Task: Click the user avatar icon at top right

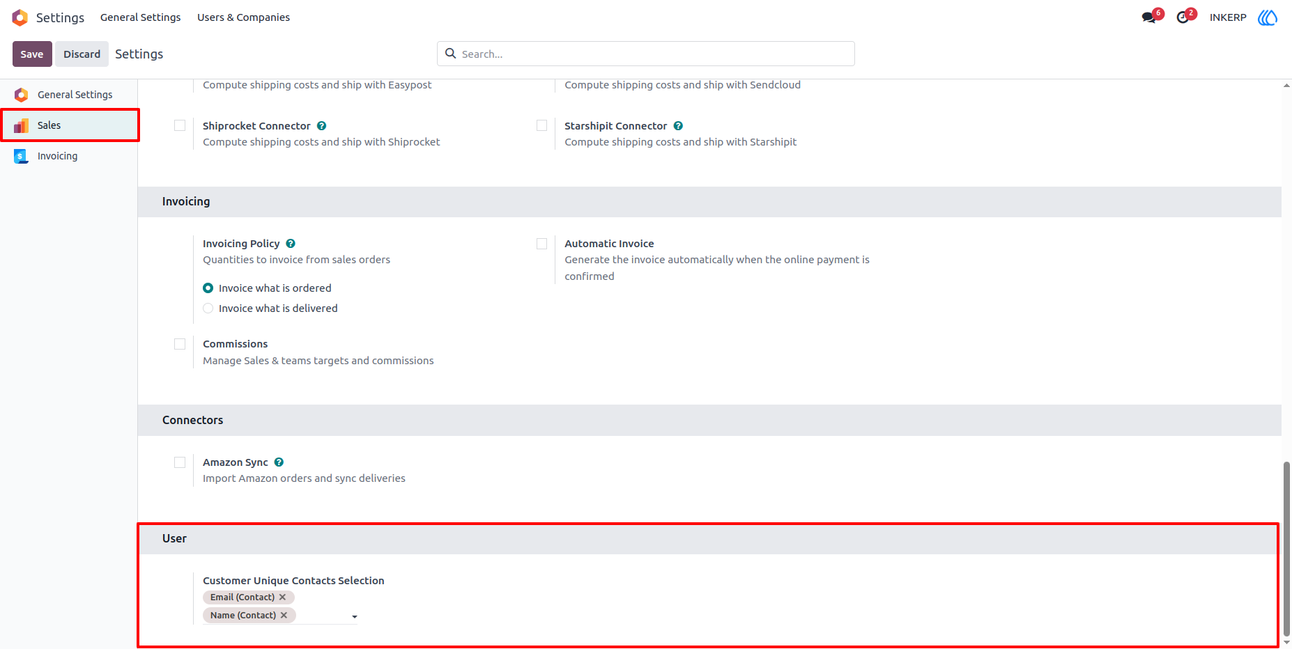Action: [1268, 17]
